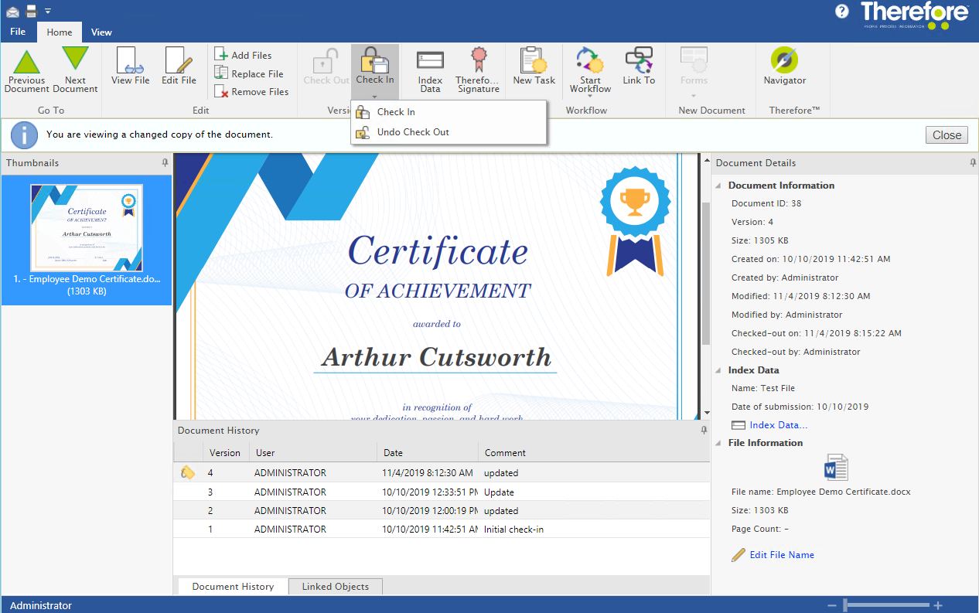This screenshot has height=613, width=979.
Task: Click the Edit File Name link
Action: click(x=781, y=555)
